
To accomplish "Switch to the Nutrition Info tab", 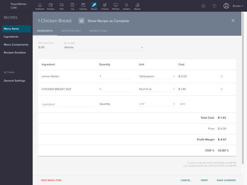I will (x=71, y=31).
